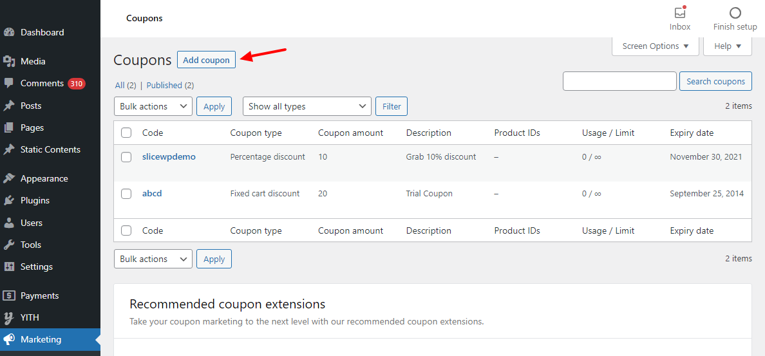This screenshot has height=356, width=765.
Task: Click the Media icon in sidebar
Action: tap(9, 61)
